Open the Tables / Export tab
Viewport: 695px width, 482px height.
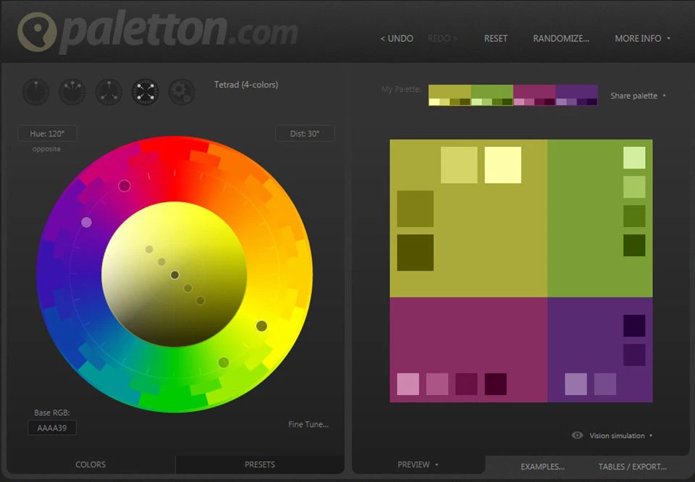tap(632, 467)
